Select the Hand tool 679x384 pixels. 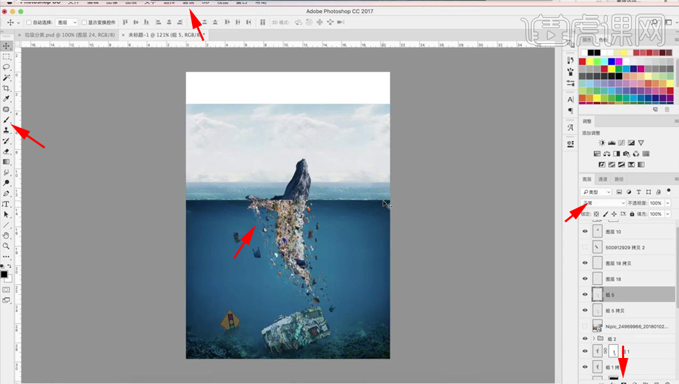tap(6, 235)
